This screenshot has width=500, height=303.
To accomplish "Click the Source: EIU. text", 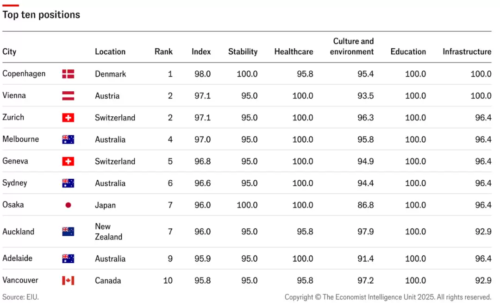I will tap(20, 297).
